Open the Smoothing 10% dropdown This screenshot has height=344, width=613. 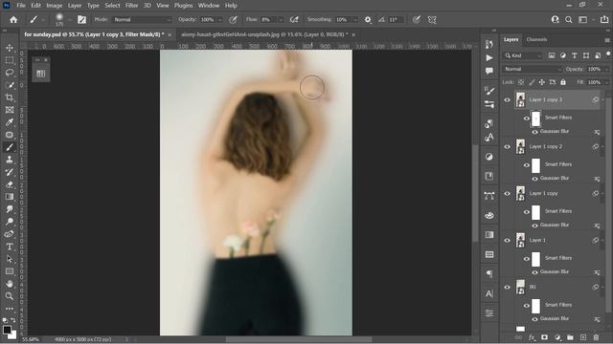pyautogui.click(x=355, y=19)
